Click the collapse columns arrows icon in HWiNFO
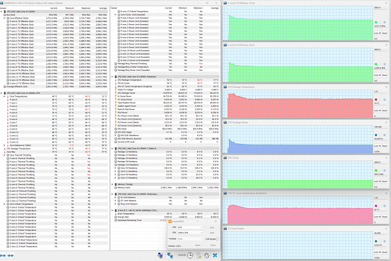 11,255
